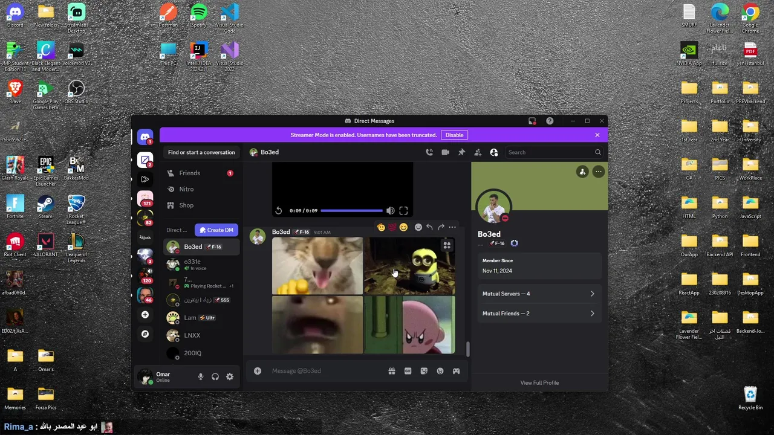
Task: Open sticker picker in message bar
Action: (424, 371)
